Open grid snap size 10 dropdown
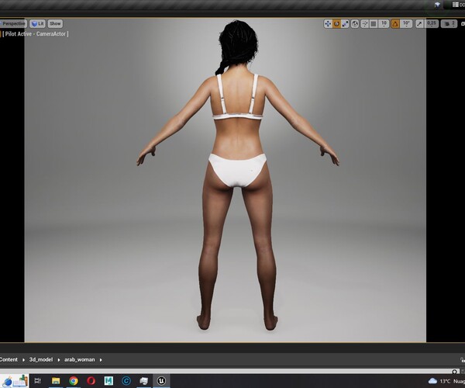Screen dimensions: 465x388 tap(384, 24)
